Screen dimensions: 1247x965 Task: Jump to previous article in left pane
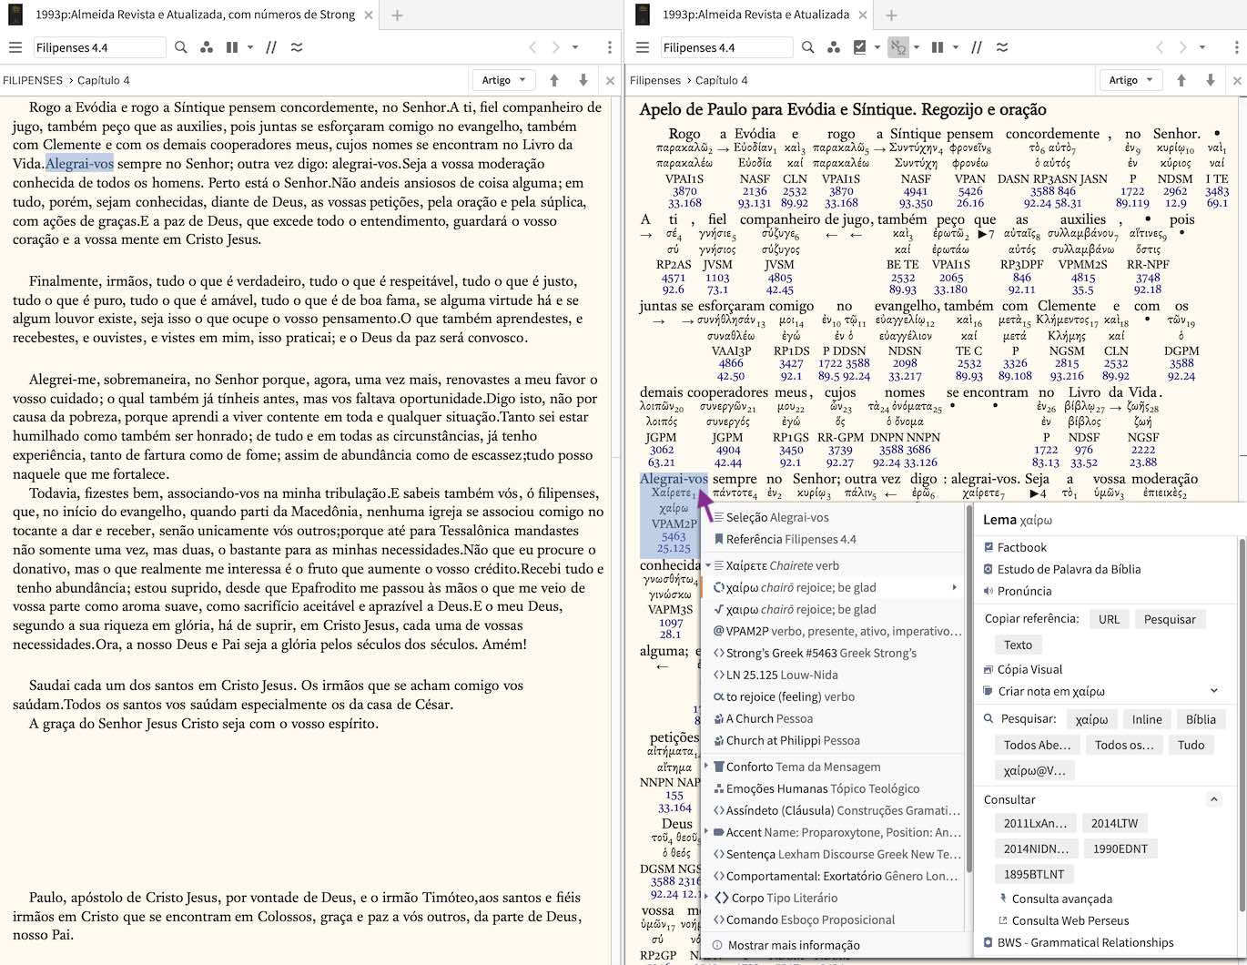(553, 80)
